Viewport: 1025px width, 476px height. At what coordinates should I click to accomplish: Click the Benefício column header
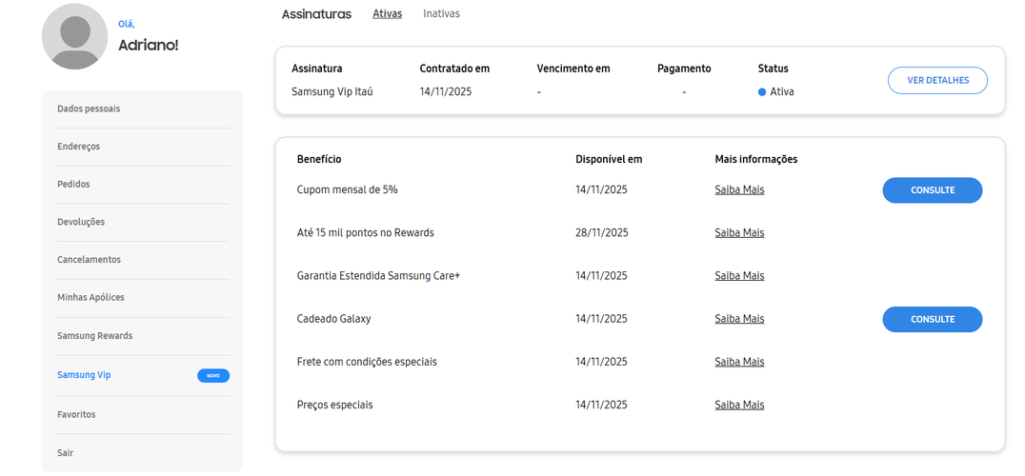coord(319,160)
